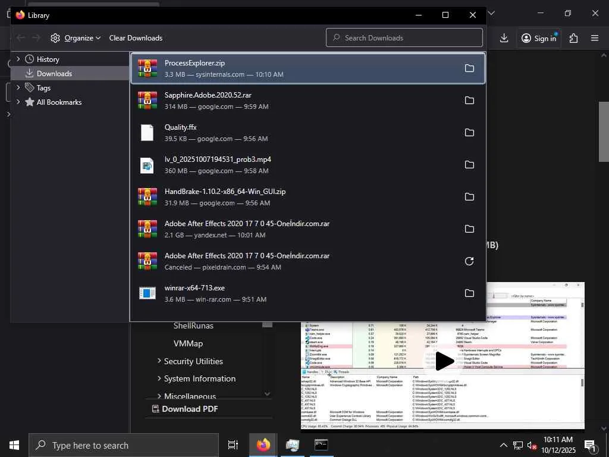
Task: Open Windows Task View
Action: click(233, 445)
